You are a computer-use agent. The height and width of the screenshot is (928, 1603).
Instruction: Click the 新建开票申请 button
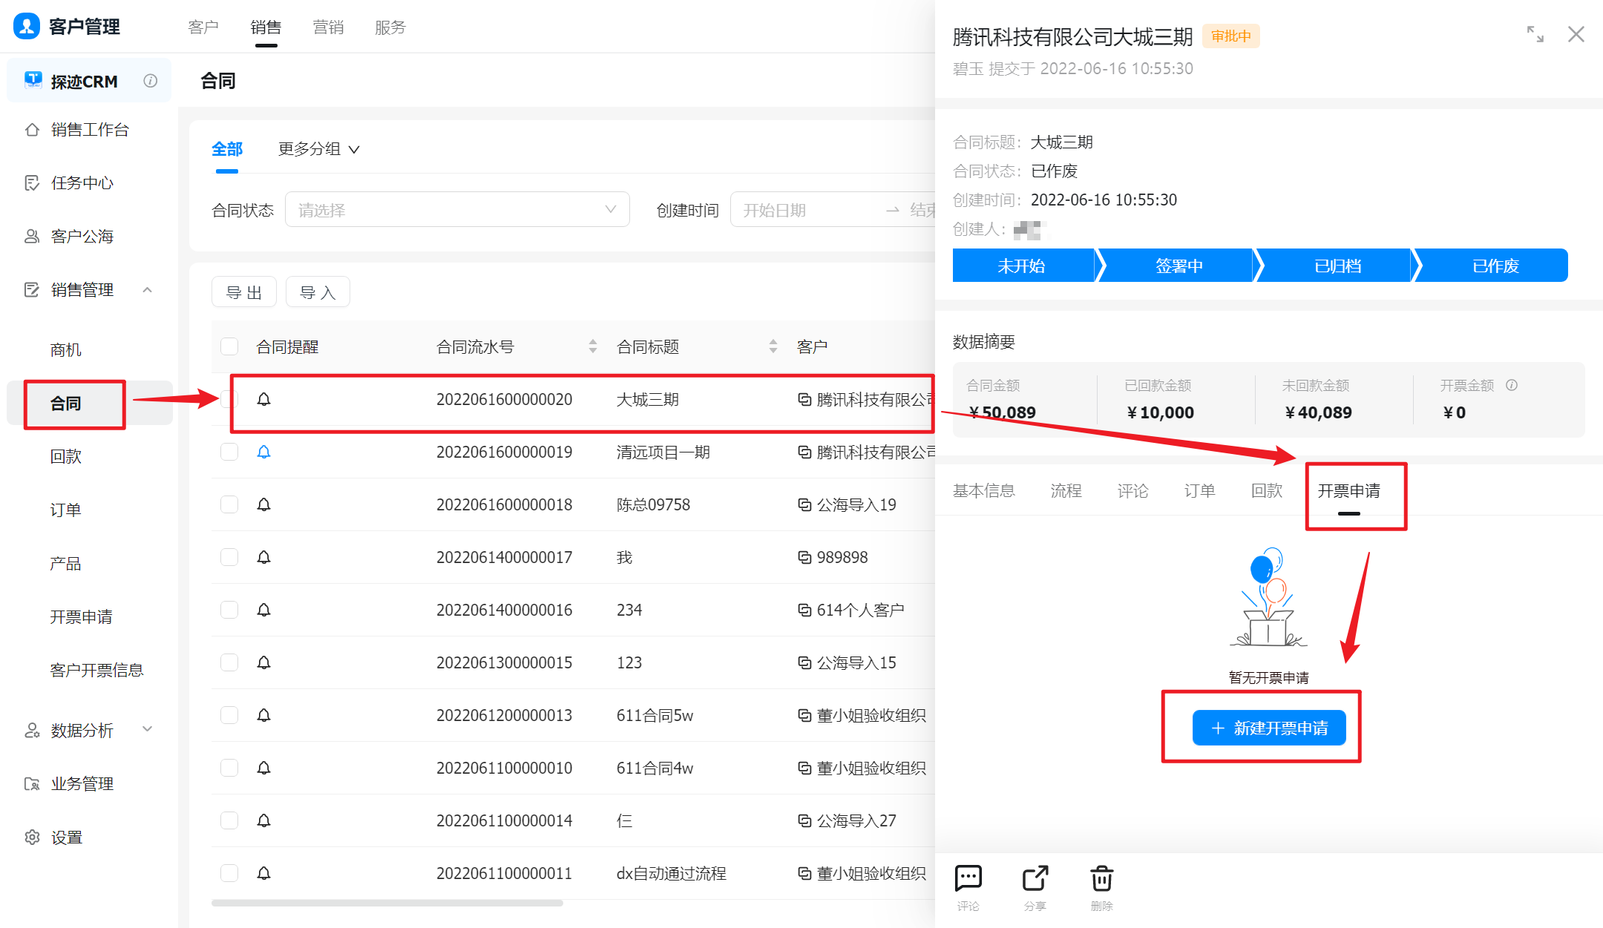1268,728
